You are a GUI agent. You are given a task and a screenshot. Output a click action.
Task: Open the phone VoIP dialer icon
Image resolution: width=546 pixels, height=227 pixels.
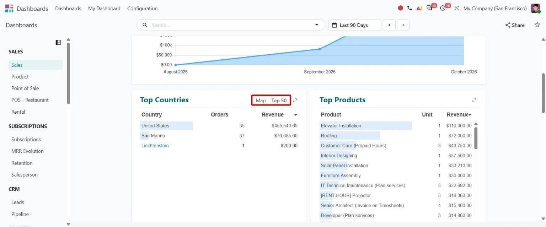click(410, 8)
